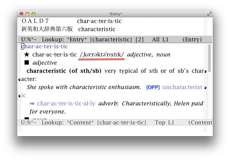230x160 pixels.
Task: Click the black square before adjective
Action: coord(27,62)
